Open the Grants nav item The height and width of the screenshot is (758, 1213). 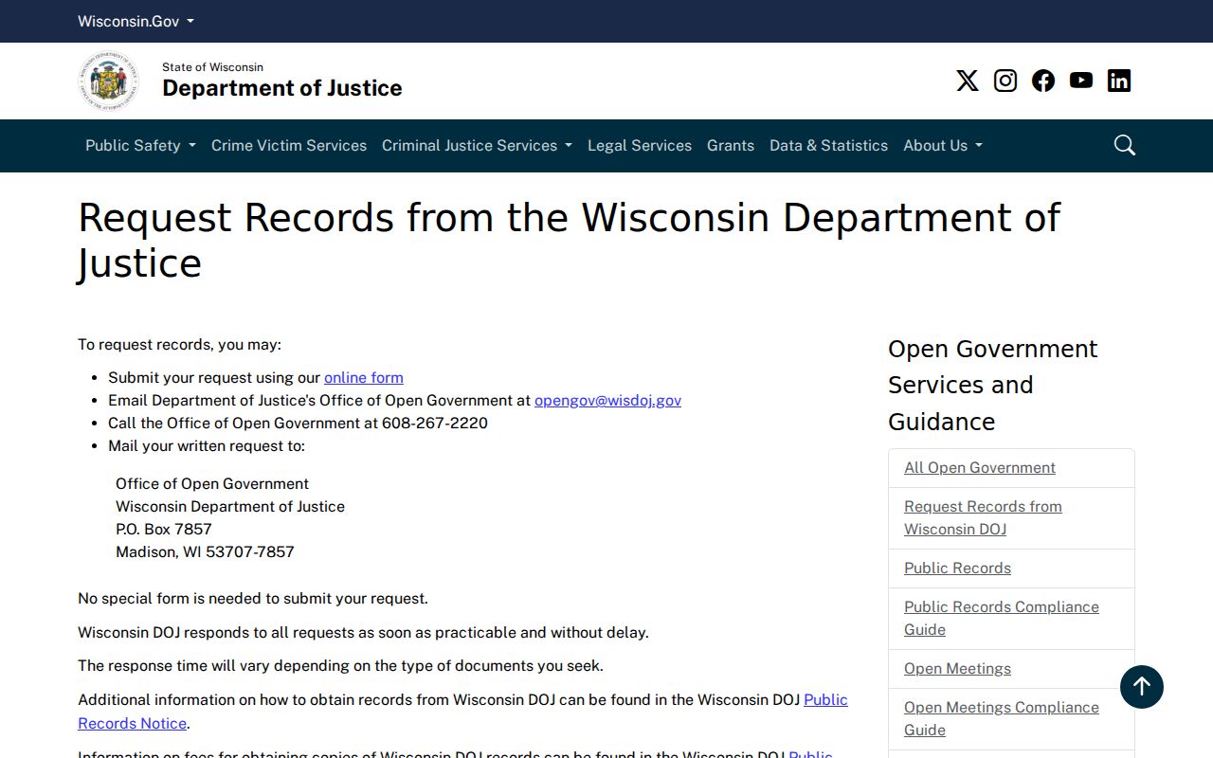tap(731, 145)
